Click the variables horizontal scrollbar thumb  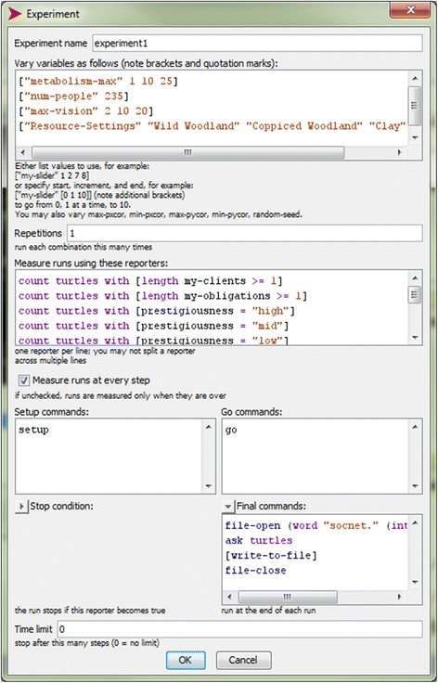coord(187,153)
